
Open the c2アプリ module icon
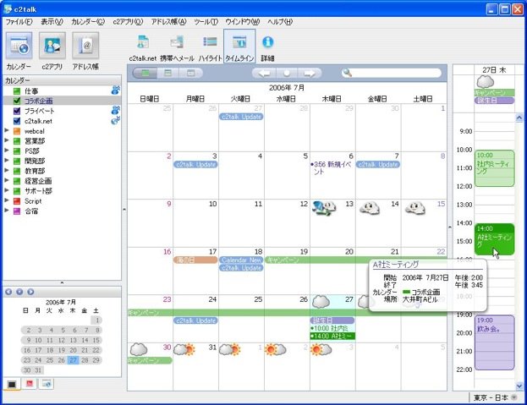[52, 46]
